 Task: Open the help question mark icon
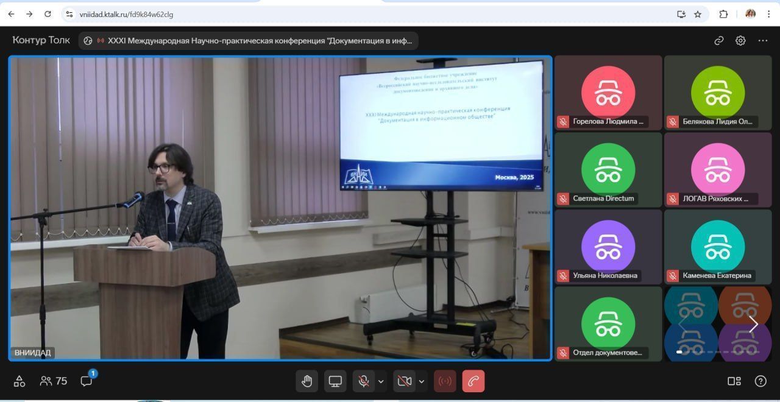pos(760,381)
